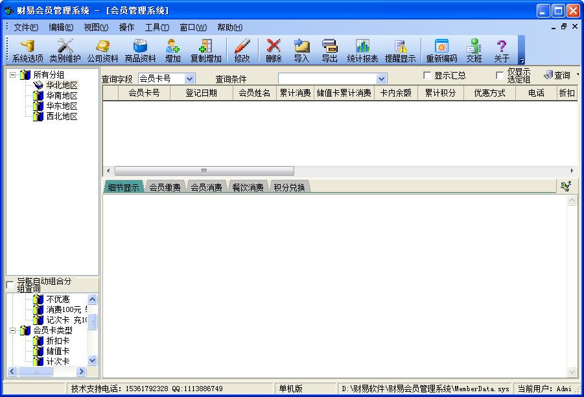Select 华北地区 in the group tree
Viewport: 584px width, 397px height.
(62, 84)
